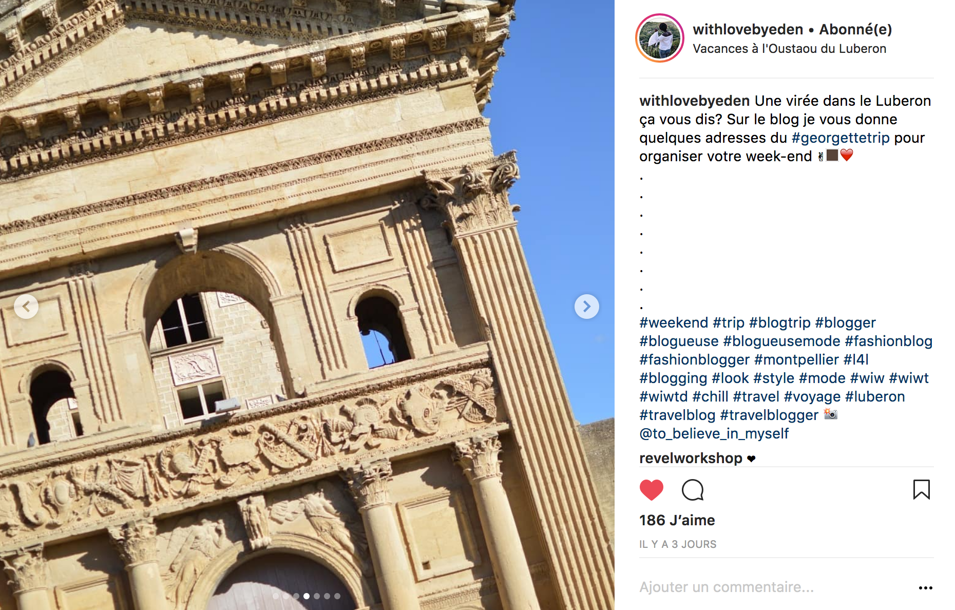Unlike the post with the red heart

pyautogui.click(x=651, y=490)
